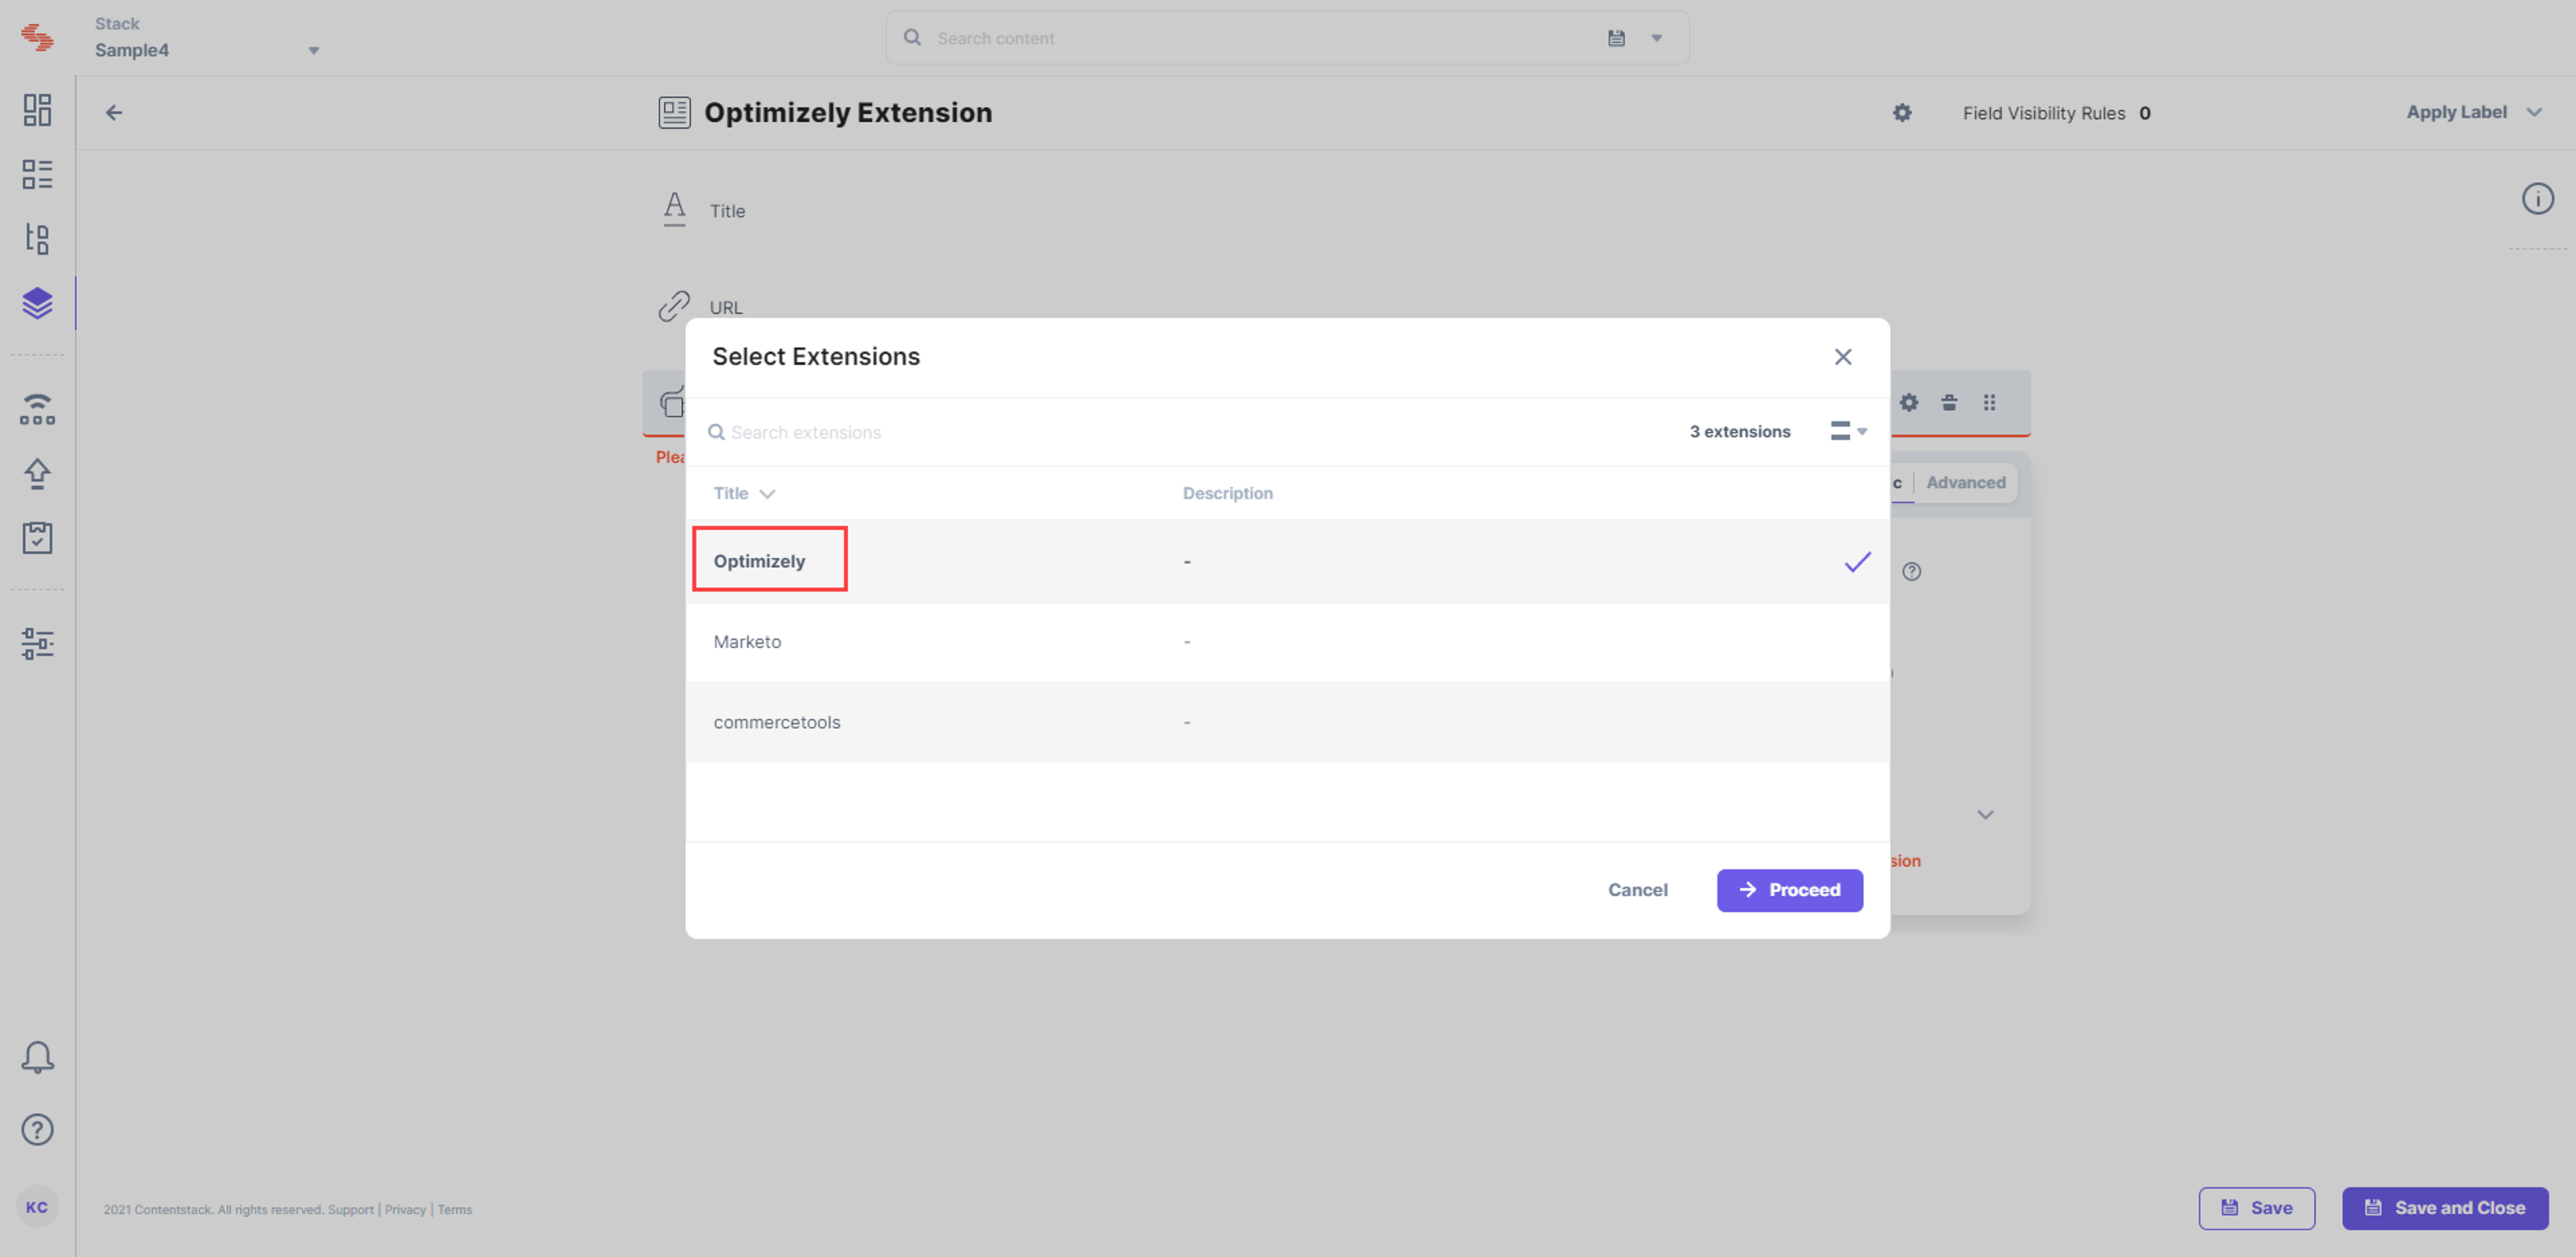Expand the chevron in field properties panel

1985,814
